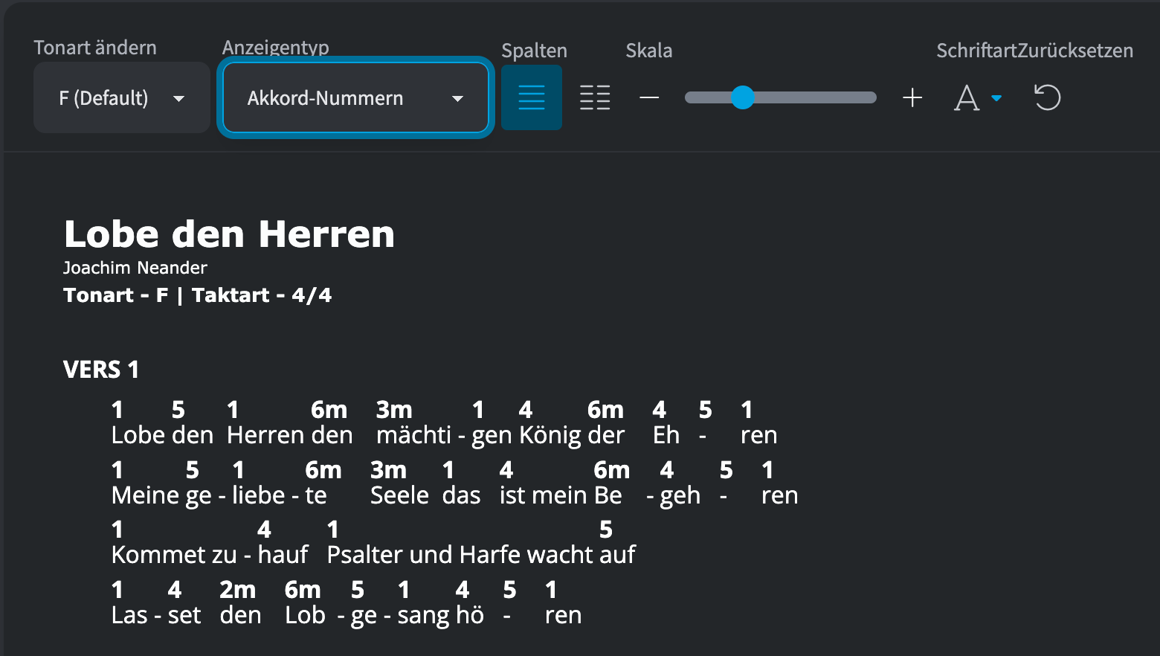
Task: Decrease scale with minus icon
Action: 649,97
